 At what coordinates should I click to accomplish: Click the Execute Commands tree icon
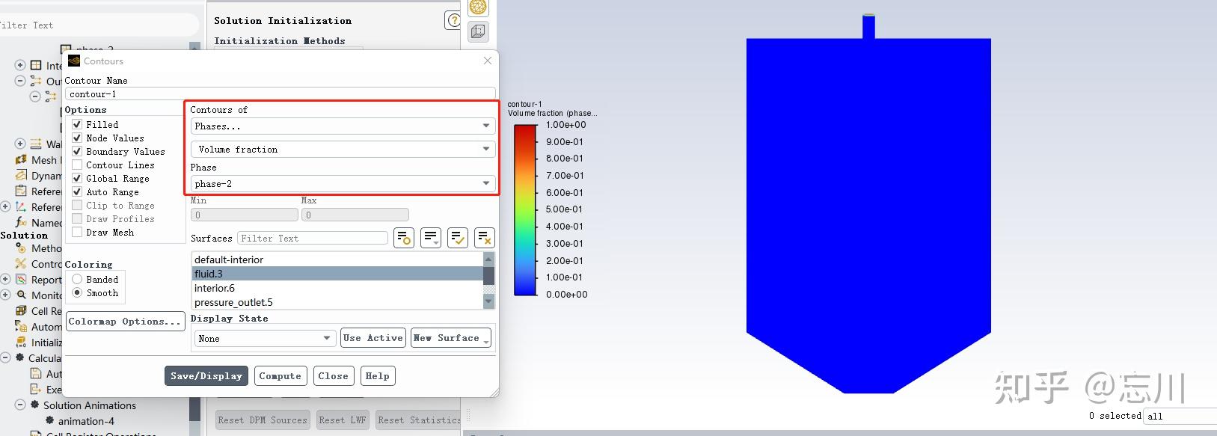pyautogui.click(x=36, y=389)
